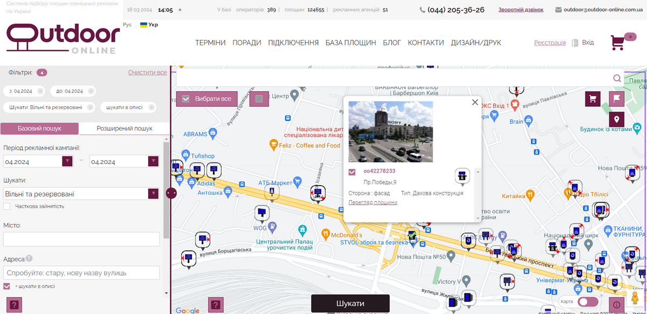Screen dimensions: 647x314
Task: Close the billboard info popup
Action: (x=475, y=102)
